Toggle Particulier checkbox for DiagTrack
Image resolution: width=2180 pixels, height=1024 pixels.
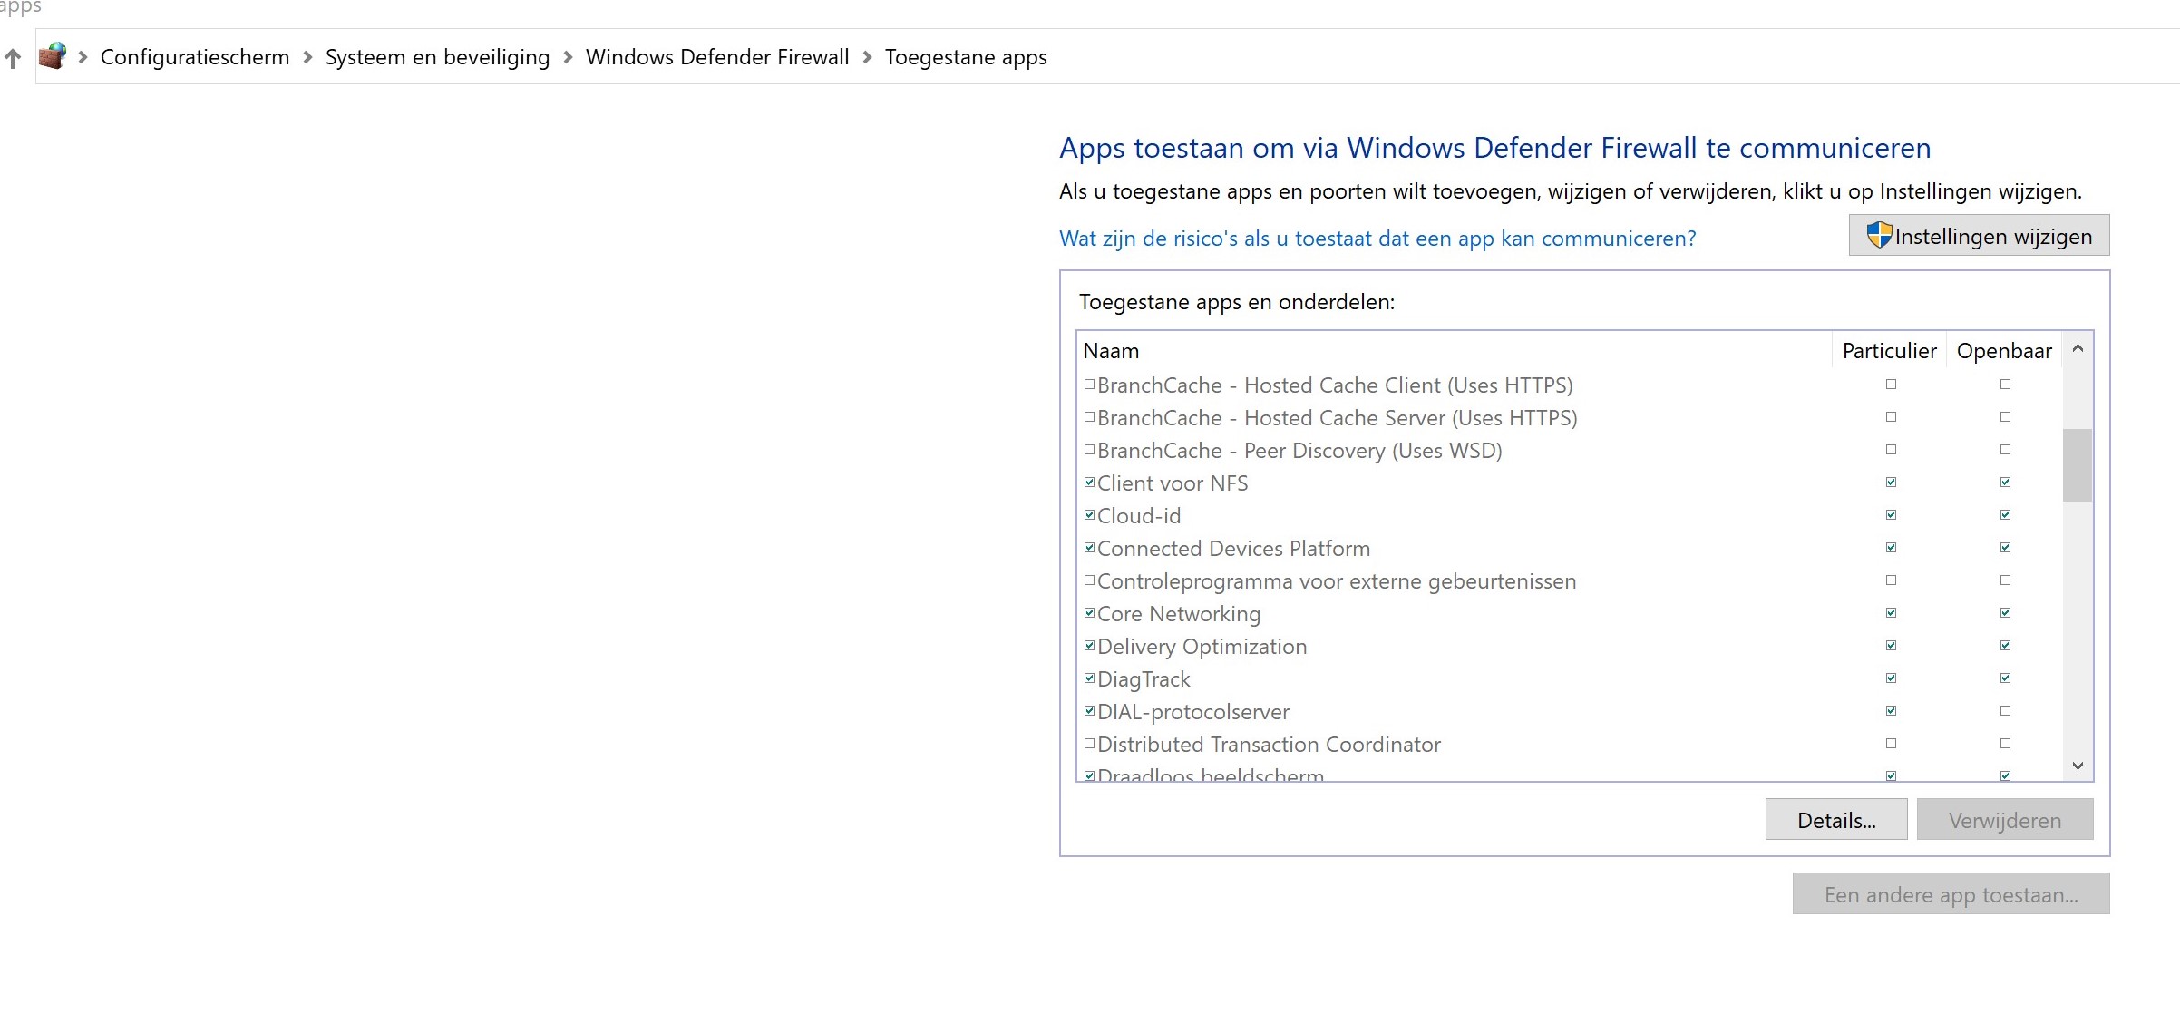click(1891, 678)
